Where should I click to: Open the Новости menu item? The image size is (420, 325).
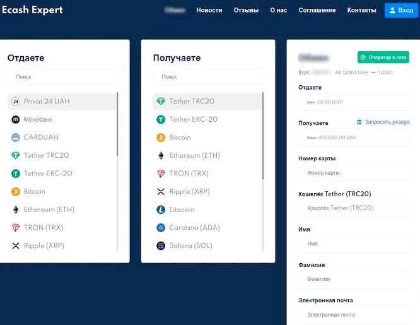coord(209,10)
